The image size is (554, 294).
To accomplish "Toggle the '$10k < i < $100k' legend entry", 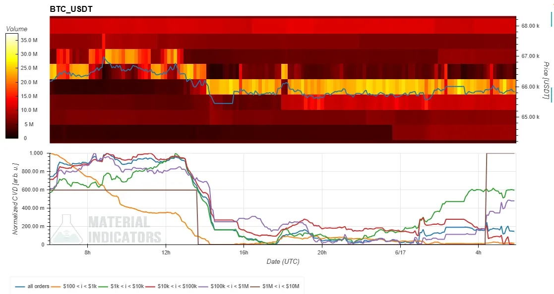I will pyautogui.click(x=171, y=286).
